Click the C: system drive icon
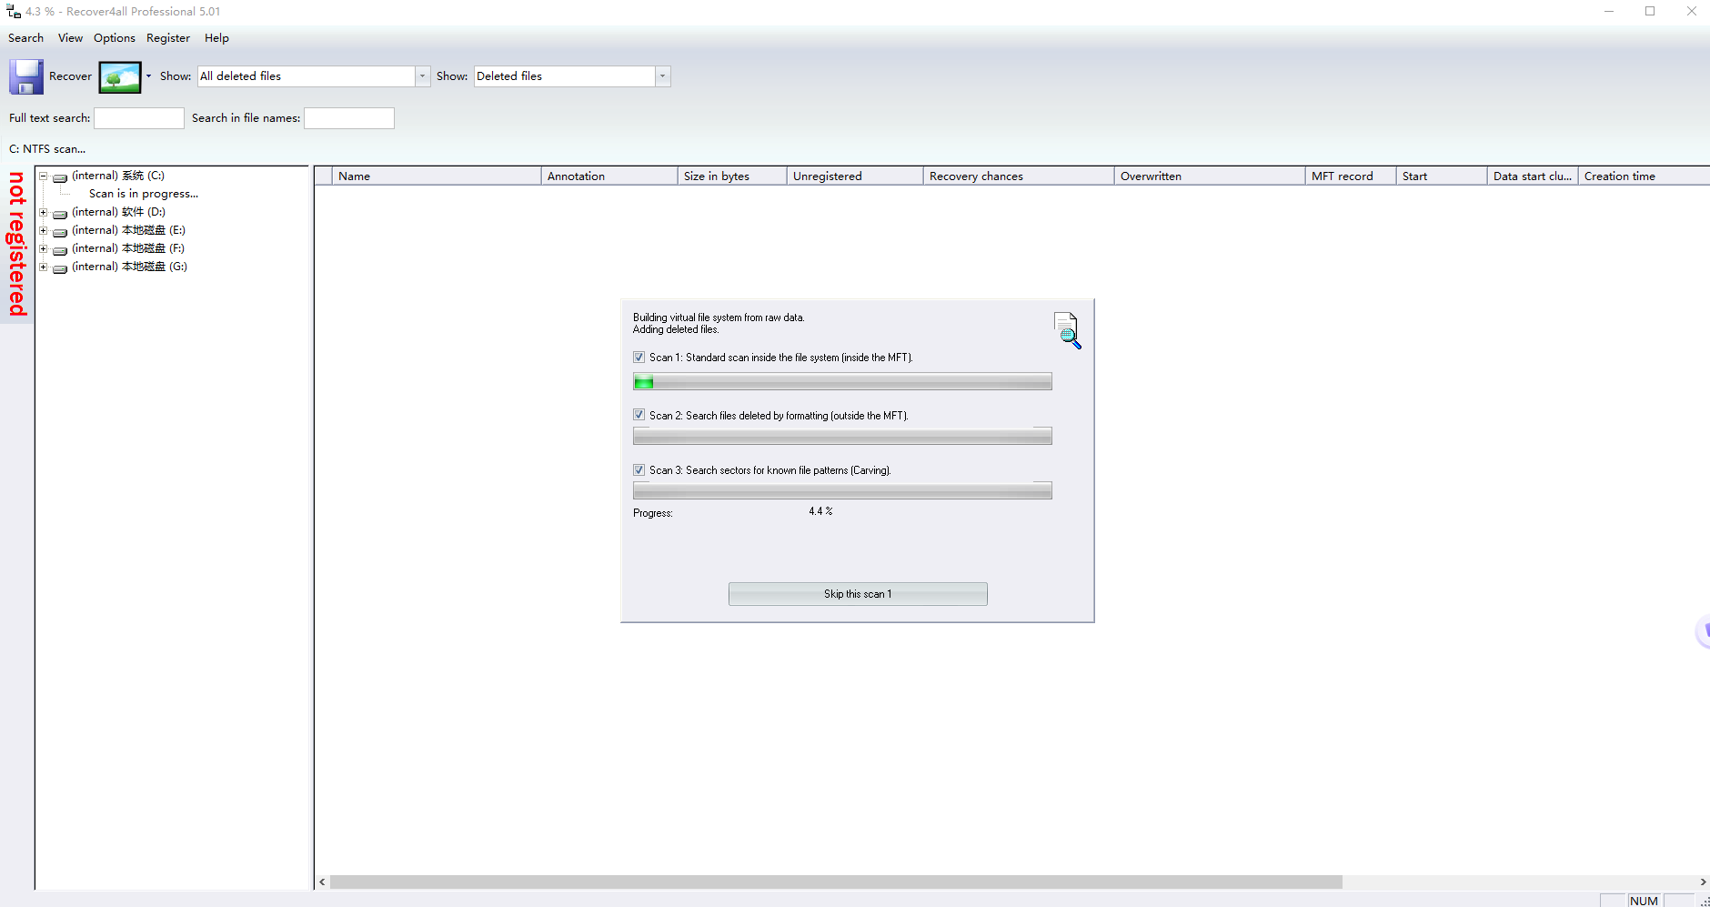This screenshot has width=1710, height=907. pos(60,177)
